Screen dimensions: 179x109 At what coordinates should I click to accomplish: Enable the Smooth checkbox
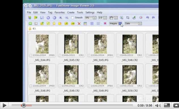(73, 18)
